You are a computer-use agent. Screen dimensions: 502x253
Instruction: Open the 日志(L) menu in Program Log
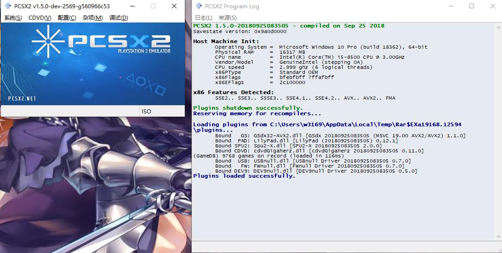204,18
